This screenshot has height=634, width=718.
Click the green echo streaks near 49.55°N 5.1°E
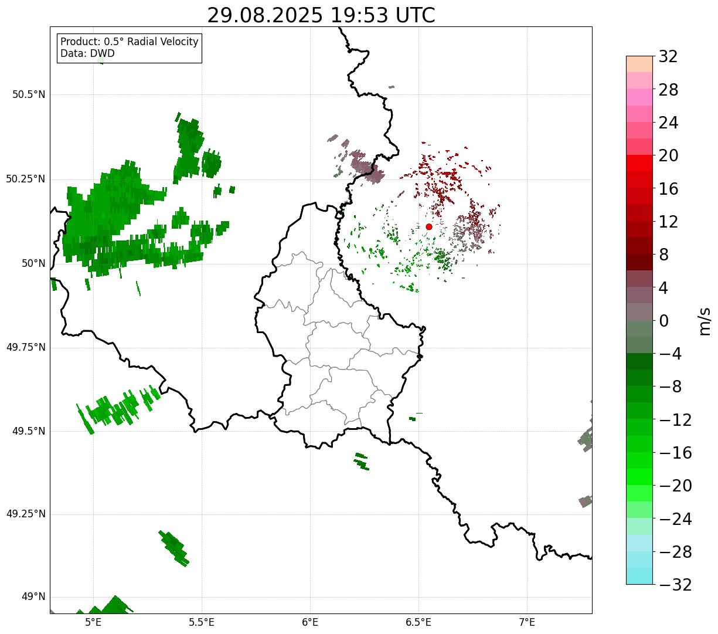pyautogui.click(x=117, y=409)
